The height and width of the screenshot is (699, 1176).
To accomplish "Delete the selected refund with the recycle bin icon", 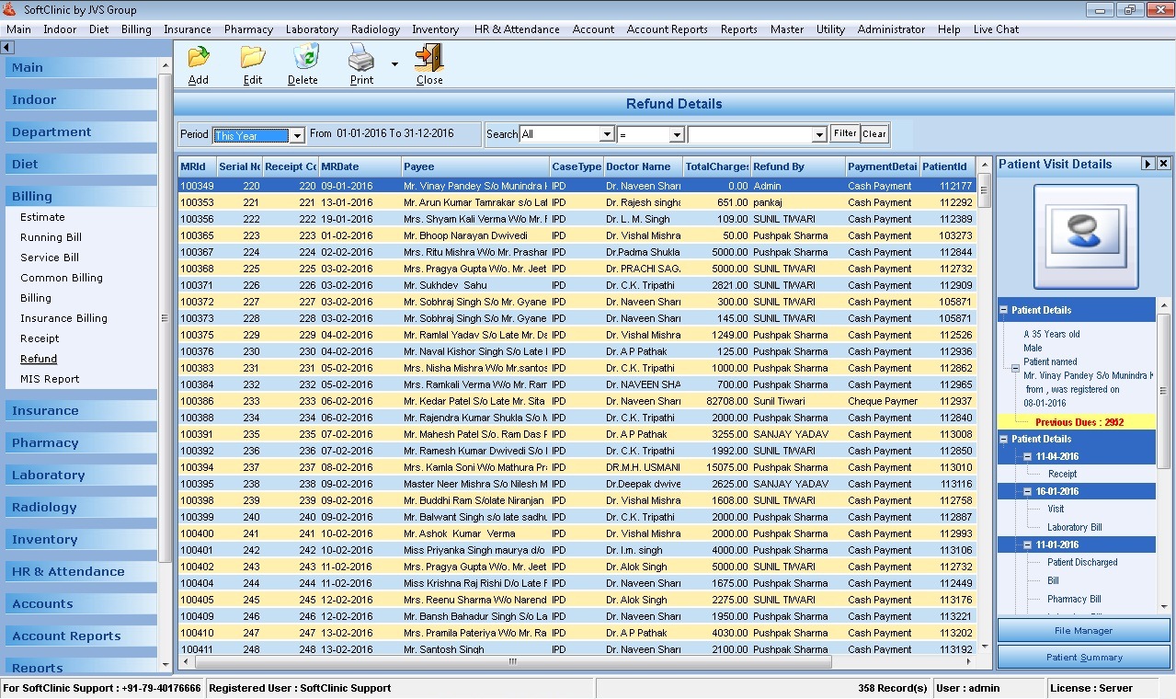I will click(303, 59).
